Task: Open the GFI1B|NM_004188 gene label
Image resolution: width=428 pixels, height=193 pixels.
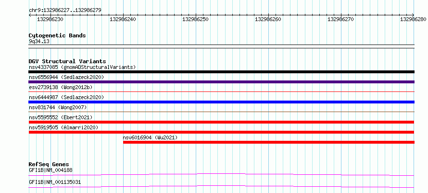Action: pos(50,170)
